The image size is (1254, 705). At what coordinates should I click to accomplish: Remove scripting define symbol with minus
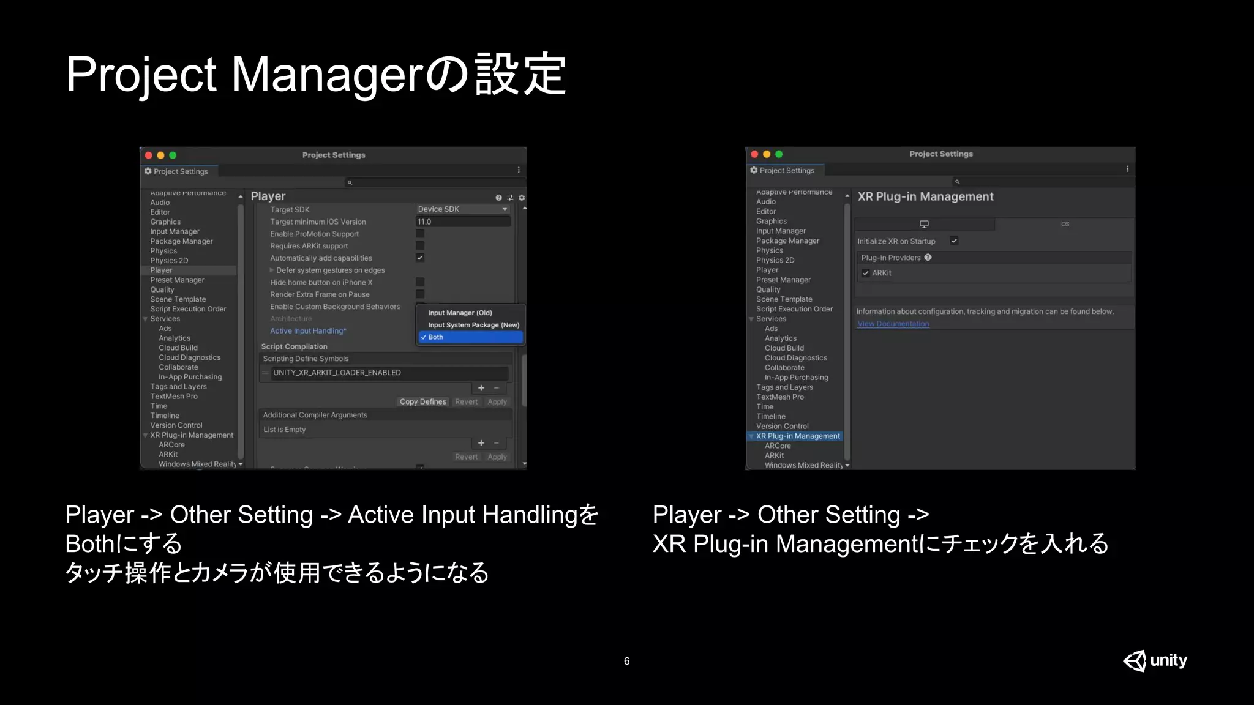[x=497, y=388]
